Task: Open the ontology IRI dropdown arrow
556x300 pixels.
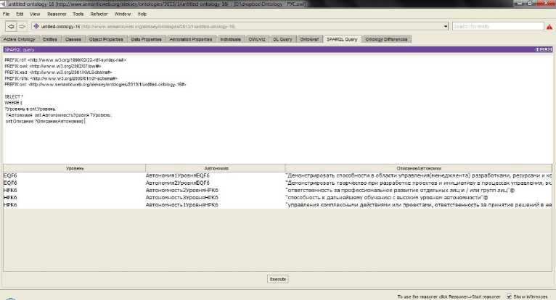Action: pos(446,27)
